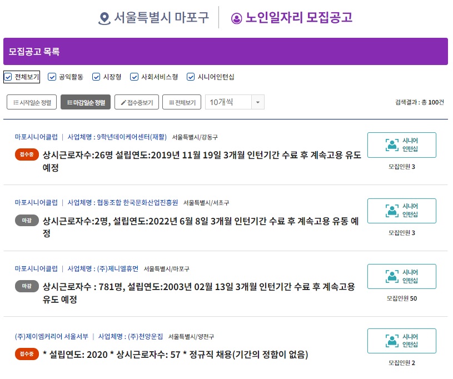Click the location pin icon beside 서울특별시 마포구
453x379 pixels.
point(104,18)
